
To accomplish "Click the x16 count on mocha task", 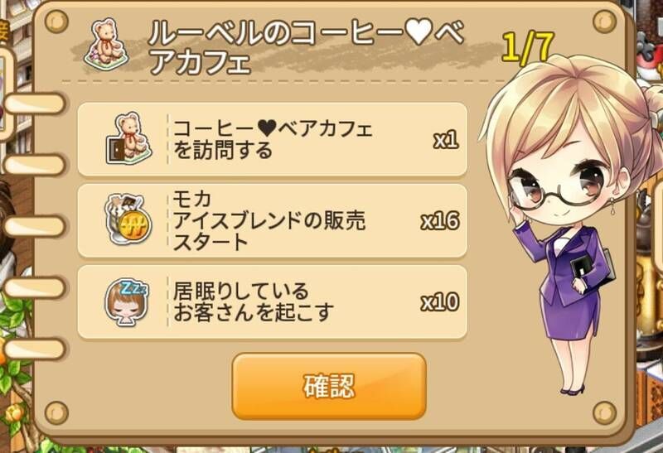I will tap(440, 221).
